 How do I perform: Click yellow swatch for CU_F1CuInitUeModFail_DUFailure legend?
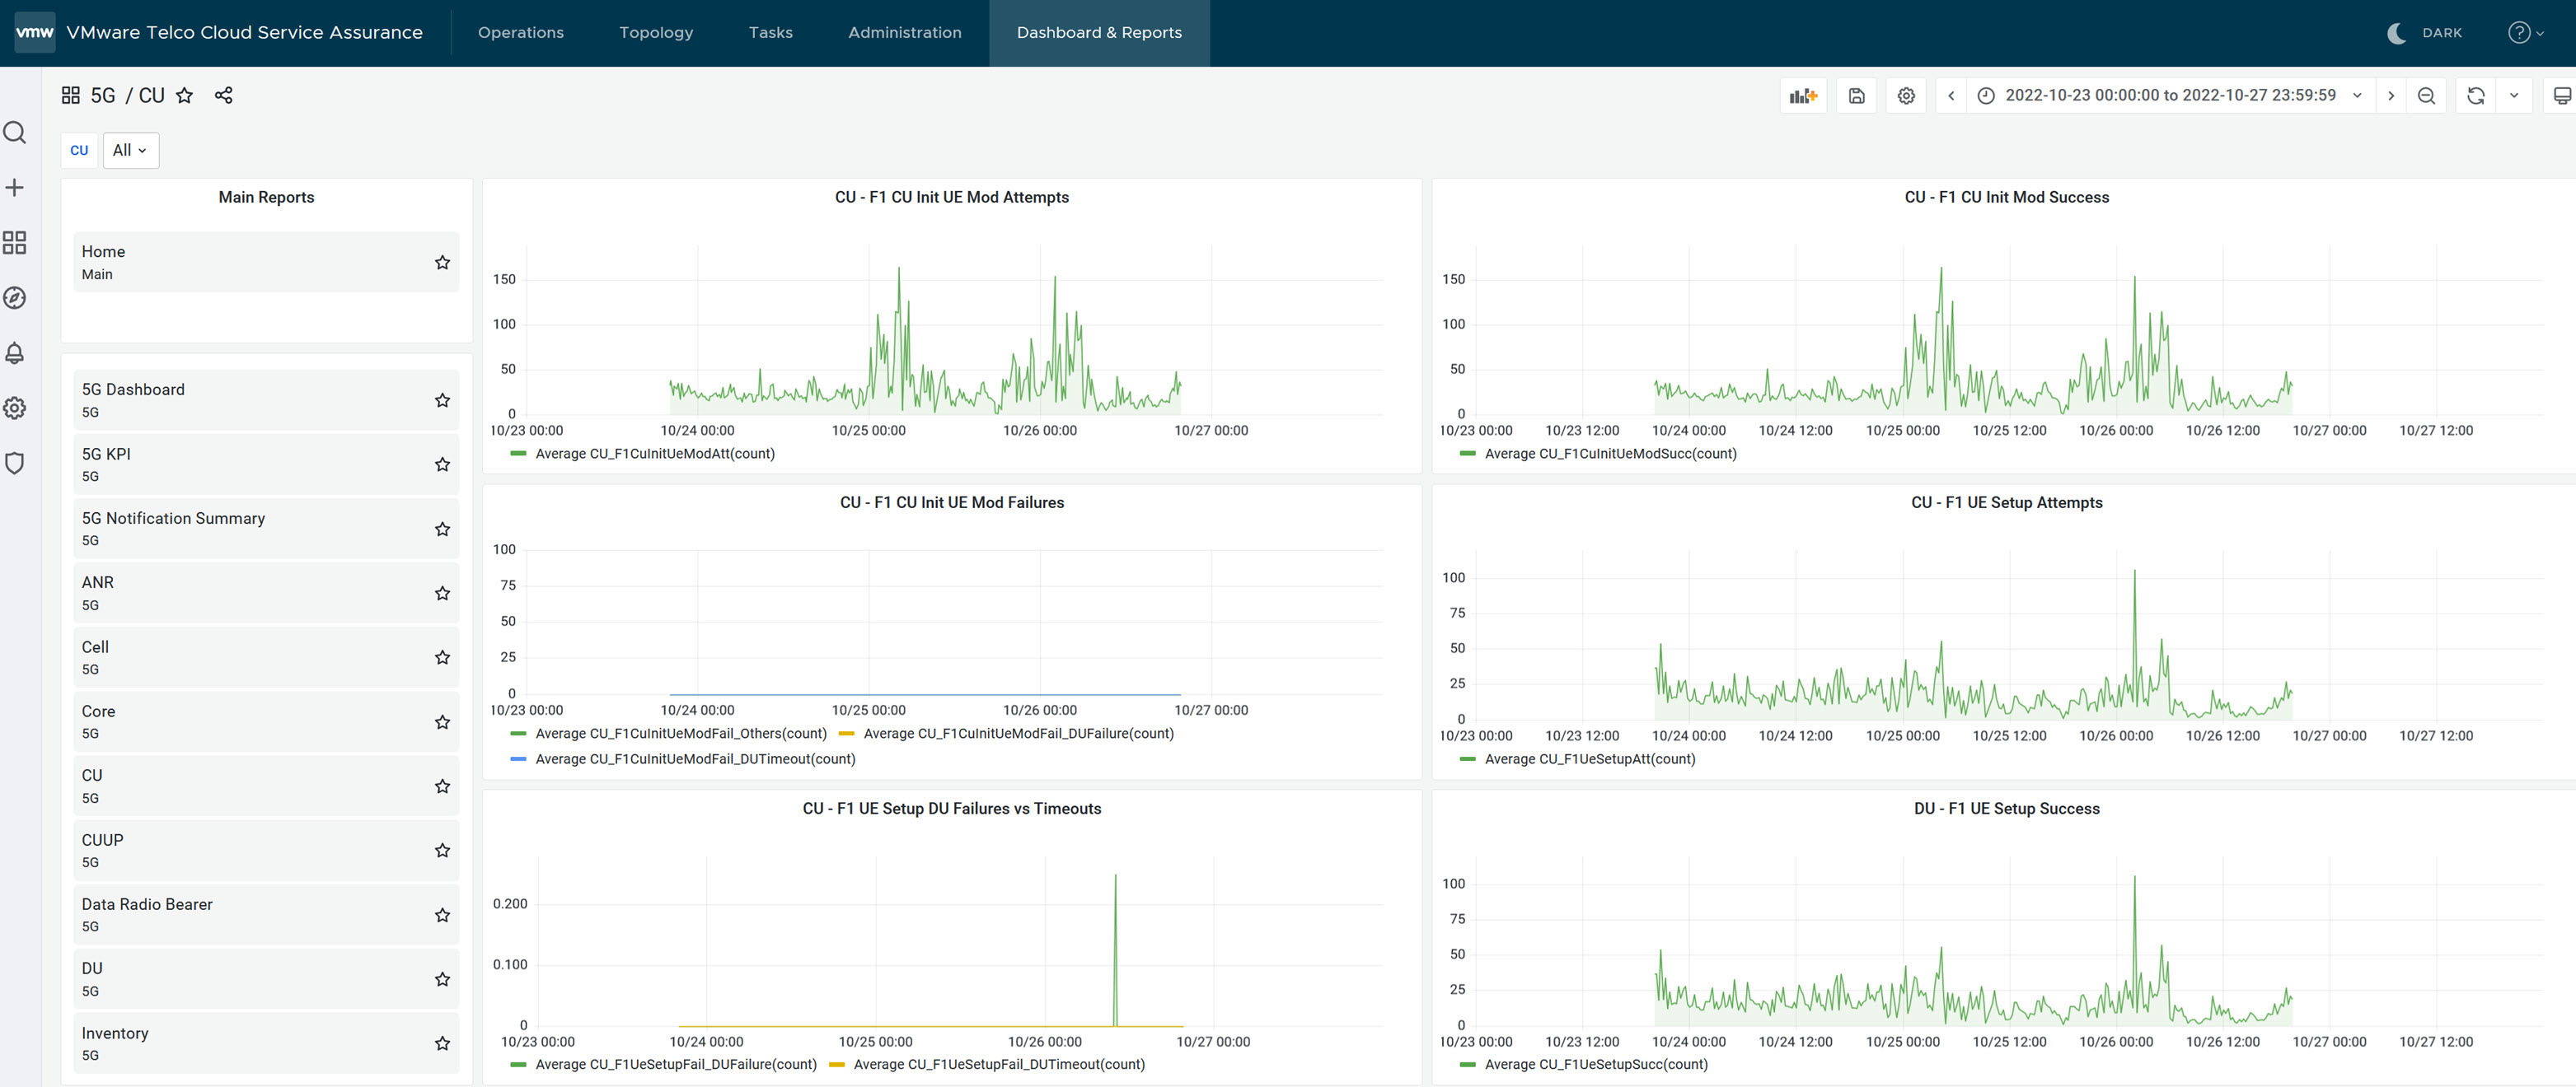[x=846, y=734]
